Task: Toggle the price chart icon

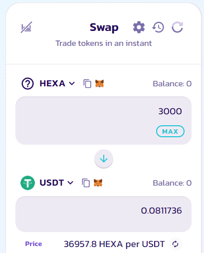Action: (x=26, y=27)
